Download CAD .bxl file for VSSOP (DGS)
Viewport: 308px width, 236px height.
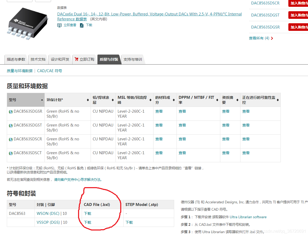pos(87,222)
